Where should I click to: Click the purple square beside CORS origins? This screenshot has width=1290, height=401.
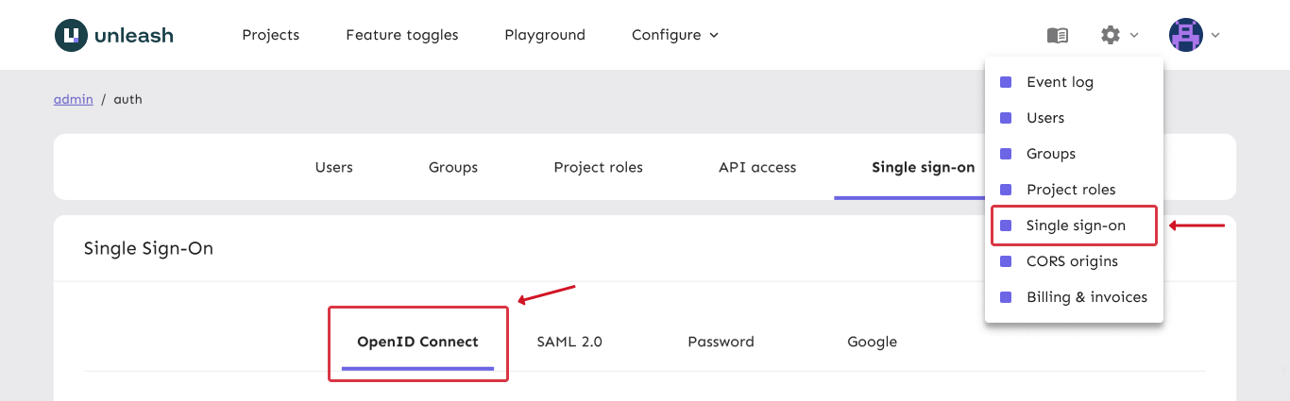[x=1006, y=261]
